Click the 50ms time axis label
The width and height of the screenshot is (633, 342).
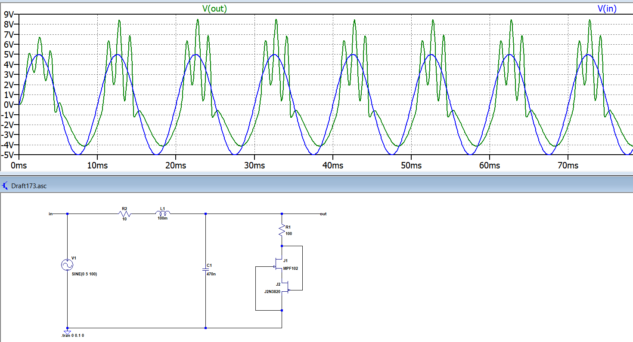[x=411, y=165]
